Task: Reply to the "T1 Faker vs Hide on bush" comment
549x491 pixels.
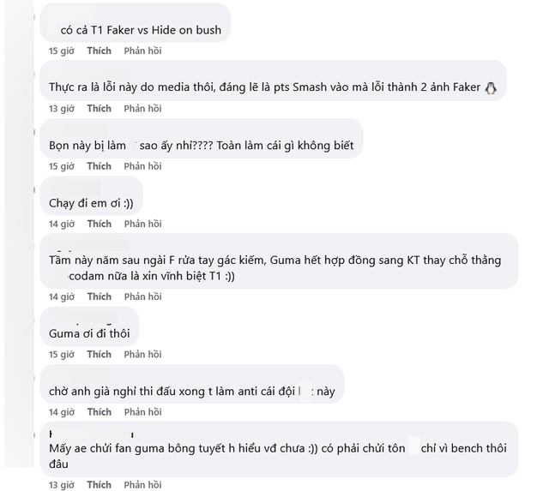Action: click(142, 51)
